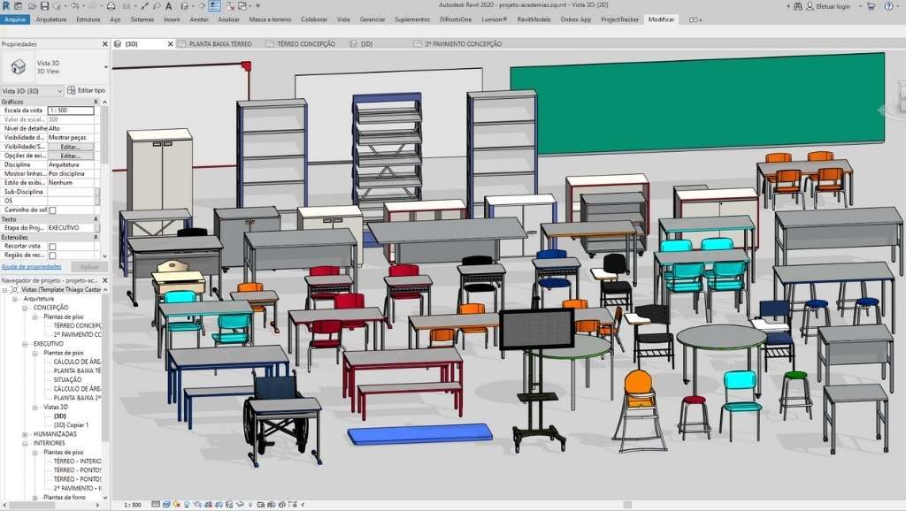Image resolution: width=906 pixels, height=511 pixels.
Task: Select the Text tool 'A' icon
Action: [168, 6]
